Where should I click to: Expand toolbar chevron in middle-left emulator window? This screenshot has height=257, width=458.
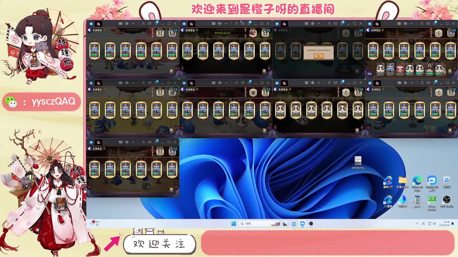point(133,83)
